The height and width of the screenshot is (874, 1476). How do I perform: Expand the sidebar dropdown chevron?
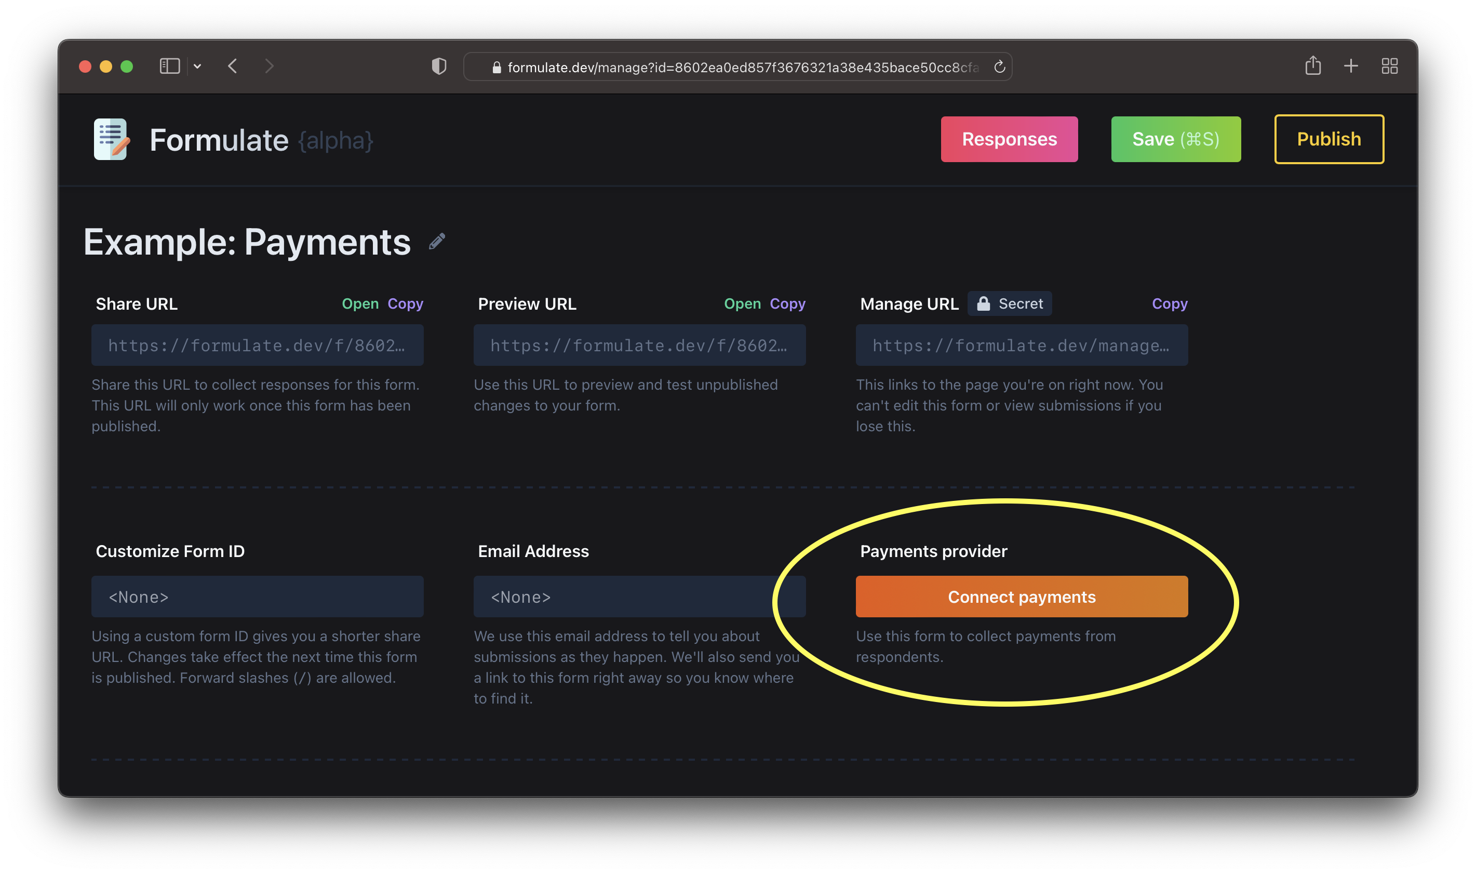point(198,67)
